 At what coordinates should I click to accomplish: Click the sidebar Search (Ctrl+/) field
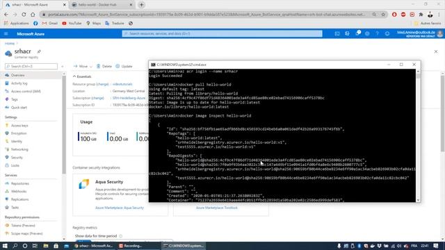(31, 67)
